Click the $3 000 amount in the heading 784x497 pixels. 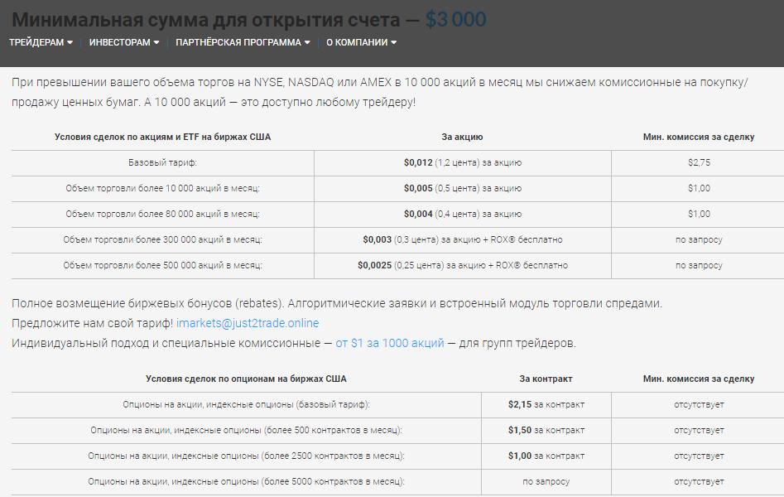pos(455,19)
